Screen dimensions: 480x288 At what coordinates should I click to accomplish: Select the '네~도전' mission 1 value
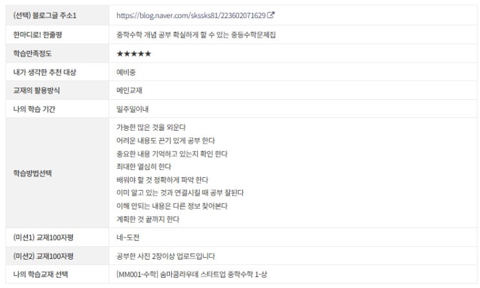click(x=128, y=238)
